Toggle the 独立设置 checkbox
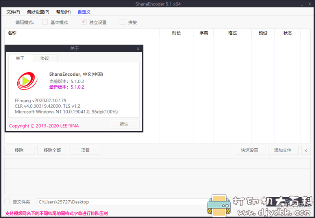Image resolution: width=315 pixels, height=218 pixels. coord(83,22)
